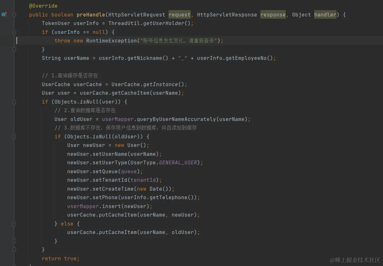The width and height of the screenshot is (383, 266).
Task: Select the highlighted 'handler' parameter
Action: (325, 15)
